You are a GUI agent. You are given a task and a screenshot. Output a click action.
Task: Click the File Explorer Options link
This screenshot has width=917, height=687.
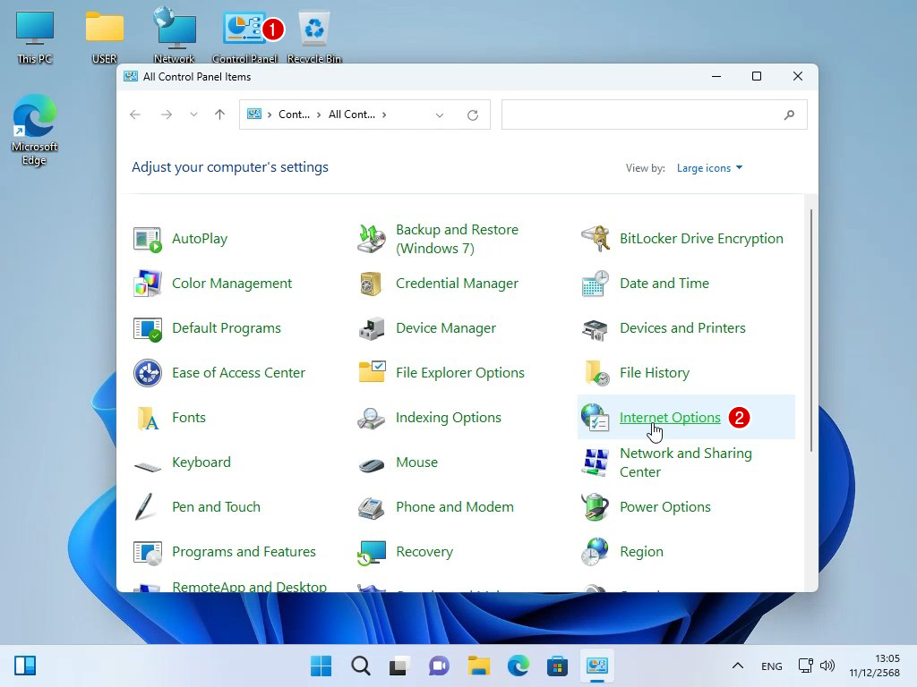coord(459,373)
